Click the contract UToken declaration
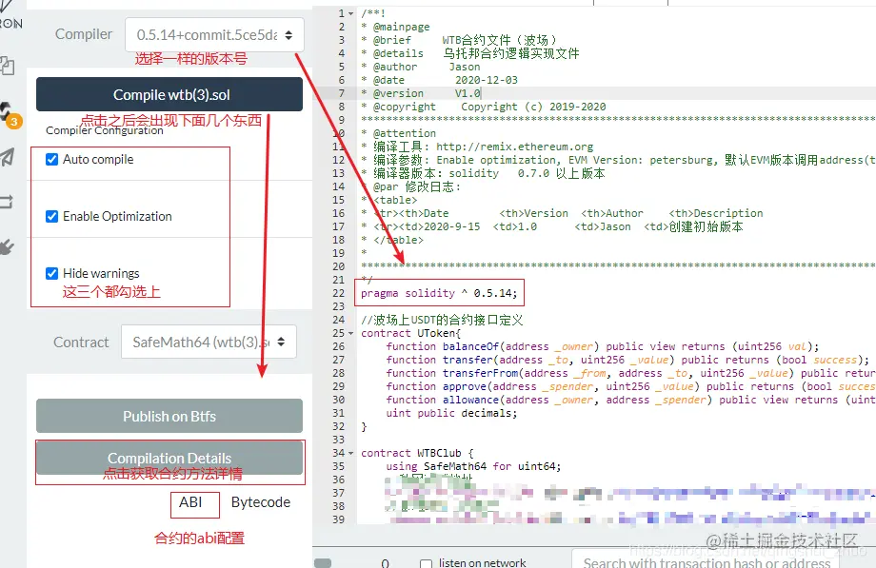876x568 pixels. 410,333
